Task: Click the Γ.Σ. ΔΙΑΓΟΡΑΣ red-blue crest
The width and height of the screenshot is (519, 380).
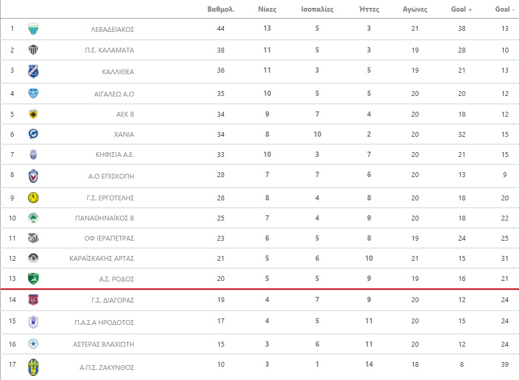Action: pyautogui.click(x=33, y=300)
